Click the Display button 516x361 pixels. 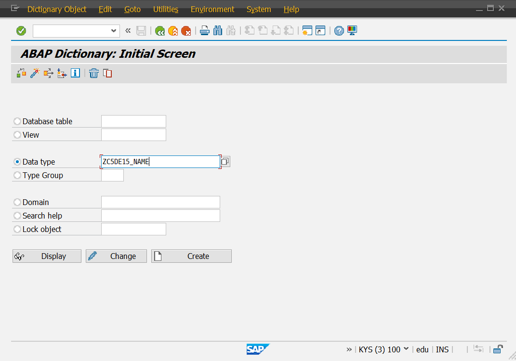tap(47, 256)
